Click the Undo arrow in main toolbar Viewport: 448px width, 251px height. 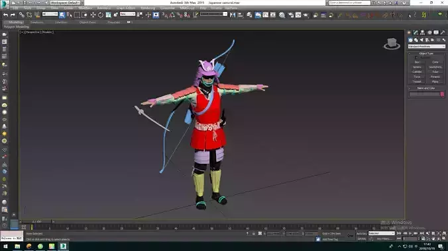click(5, 15)
